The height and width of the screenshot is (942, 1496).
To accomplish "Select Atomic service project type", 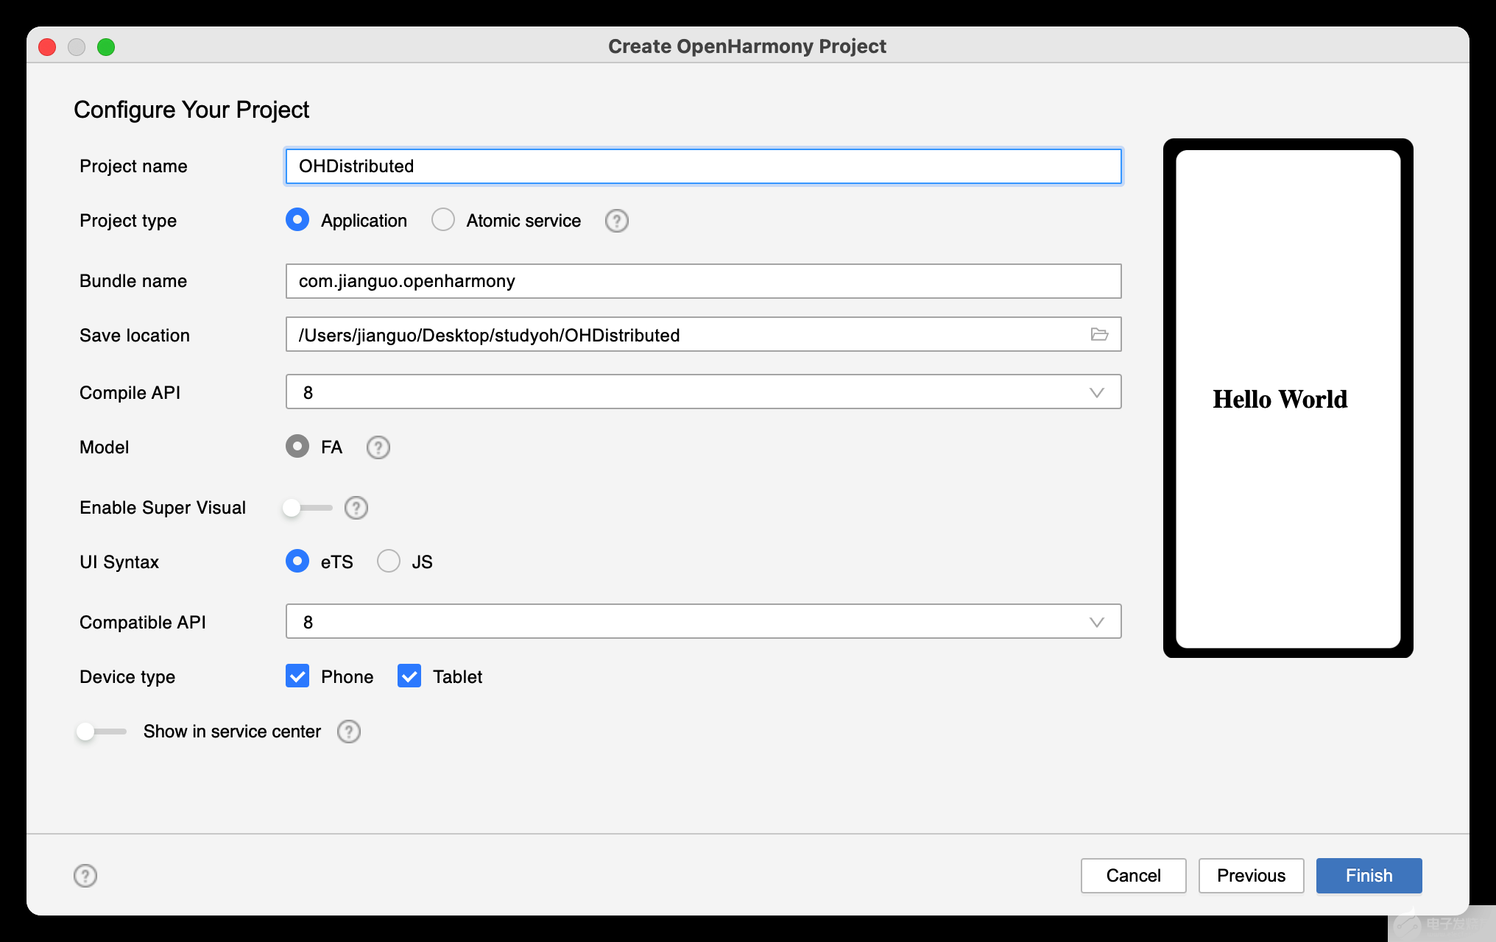I will tap(443, 220).
